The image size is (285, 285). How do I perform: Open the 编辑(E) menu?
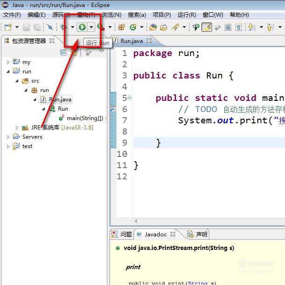click(36, 15)
